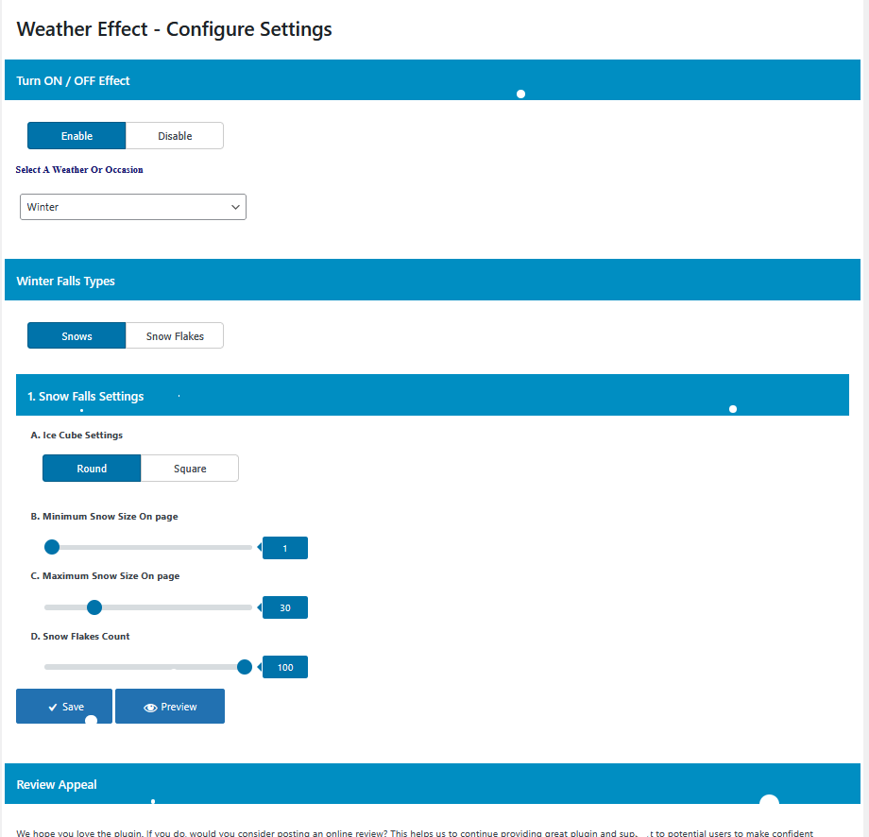
Task: Click the Minimum Snow Size slider handle
Action: tap(52, 547)
